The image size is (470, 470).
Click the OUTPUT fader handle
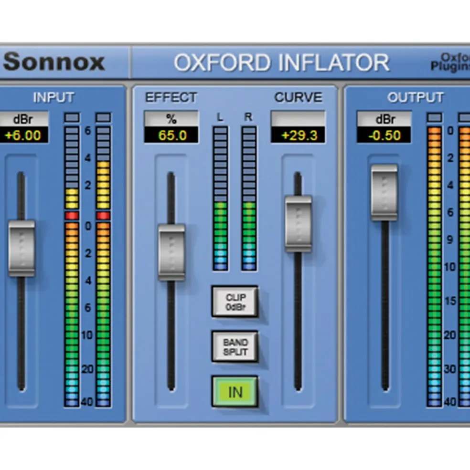pyautogui.click(x=385, y=192)
